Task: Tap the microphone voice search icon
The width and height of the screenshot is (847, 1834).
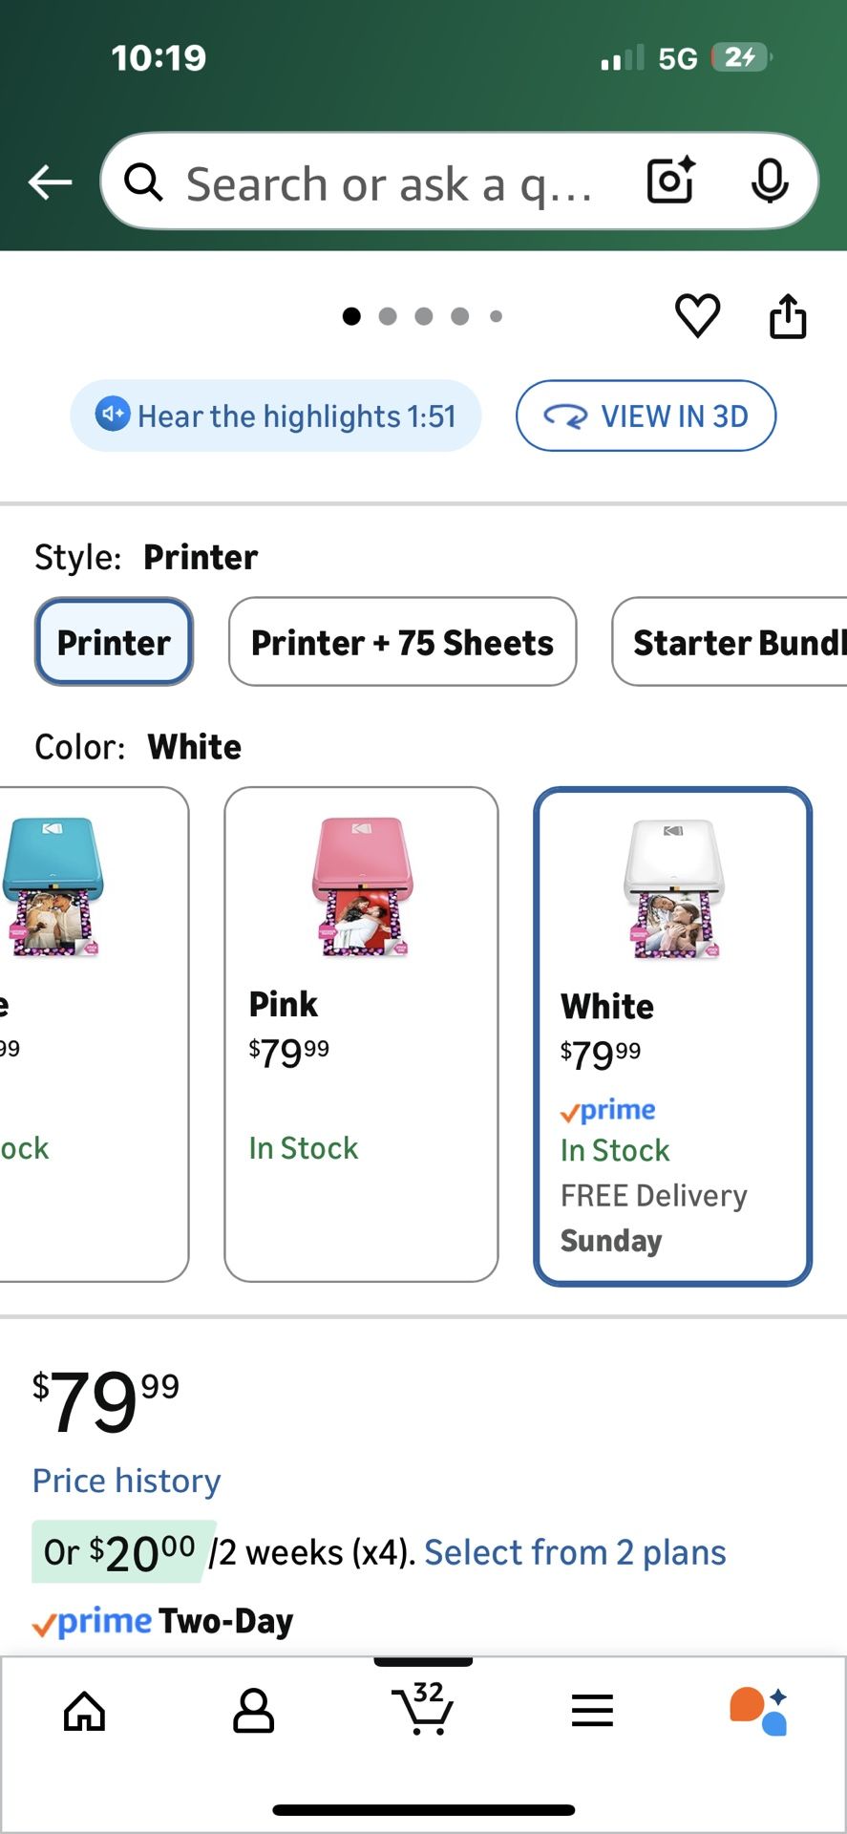Action: tap(769, 181)
